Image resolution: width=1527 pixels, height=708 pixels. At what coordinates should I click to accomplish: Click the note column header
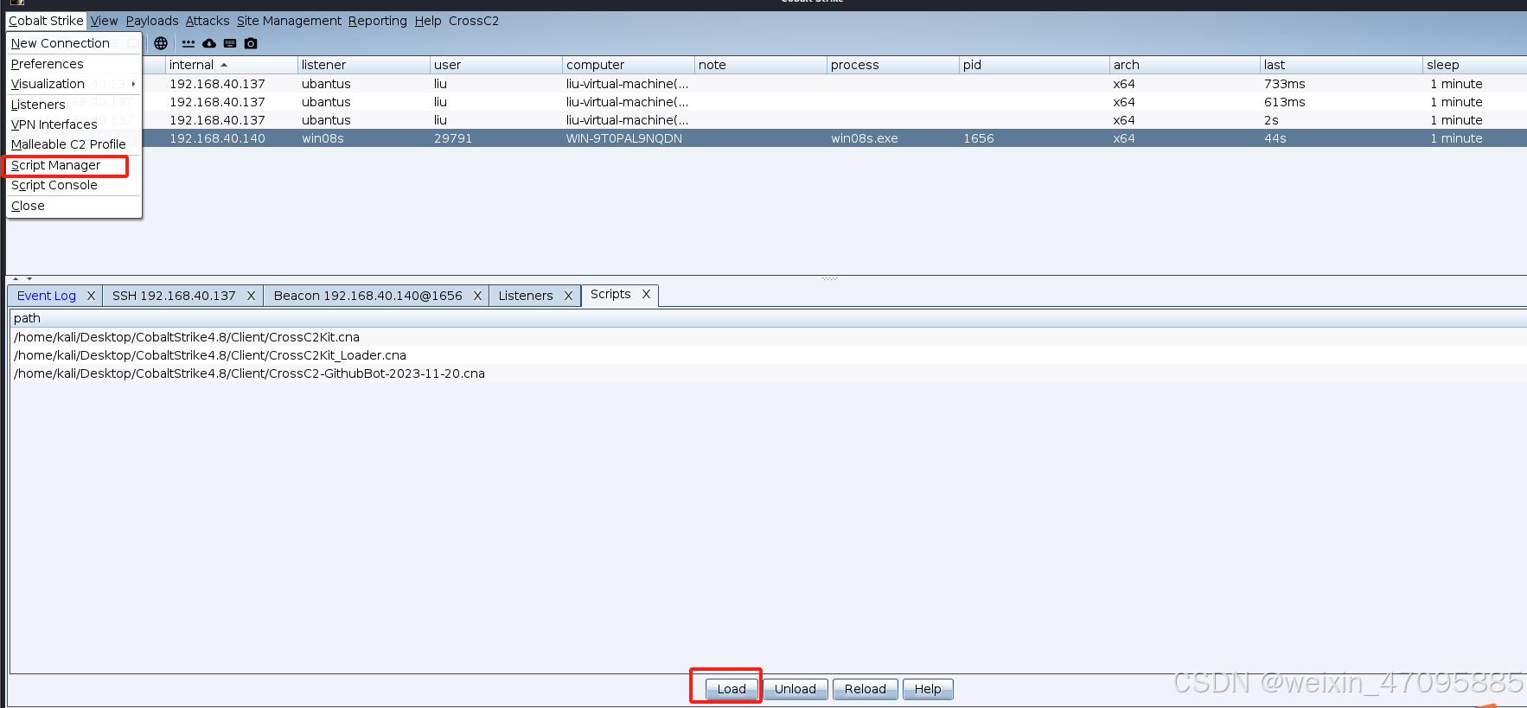point(761,65)
